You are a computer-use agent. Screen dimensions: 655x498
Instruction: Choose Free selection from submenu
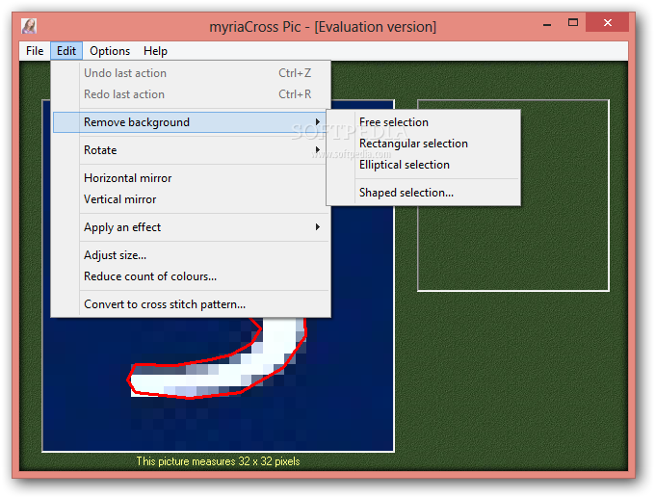coord(423,122)
